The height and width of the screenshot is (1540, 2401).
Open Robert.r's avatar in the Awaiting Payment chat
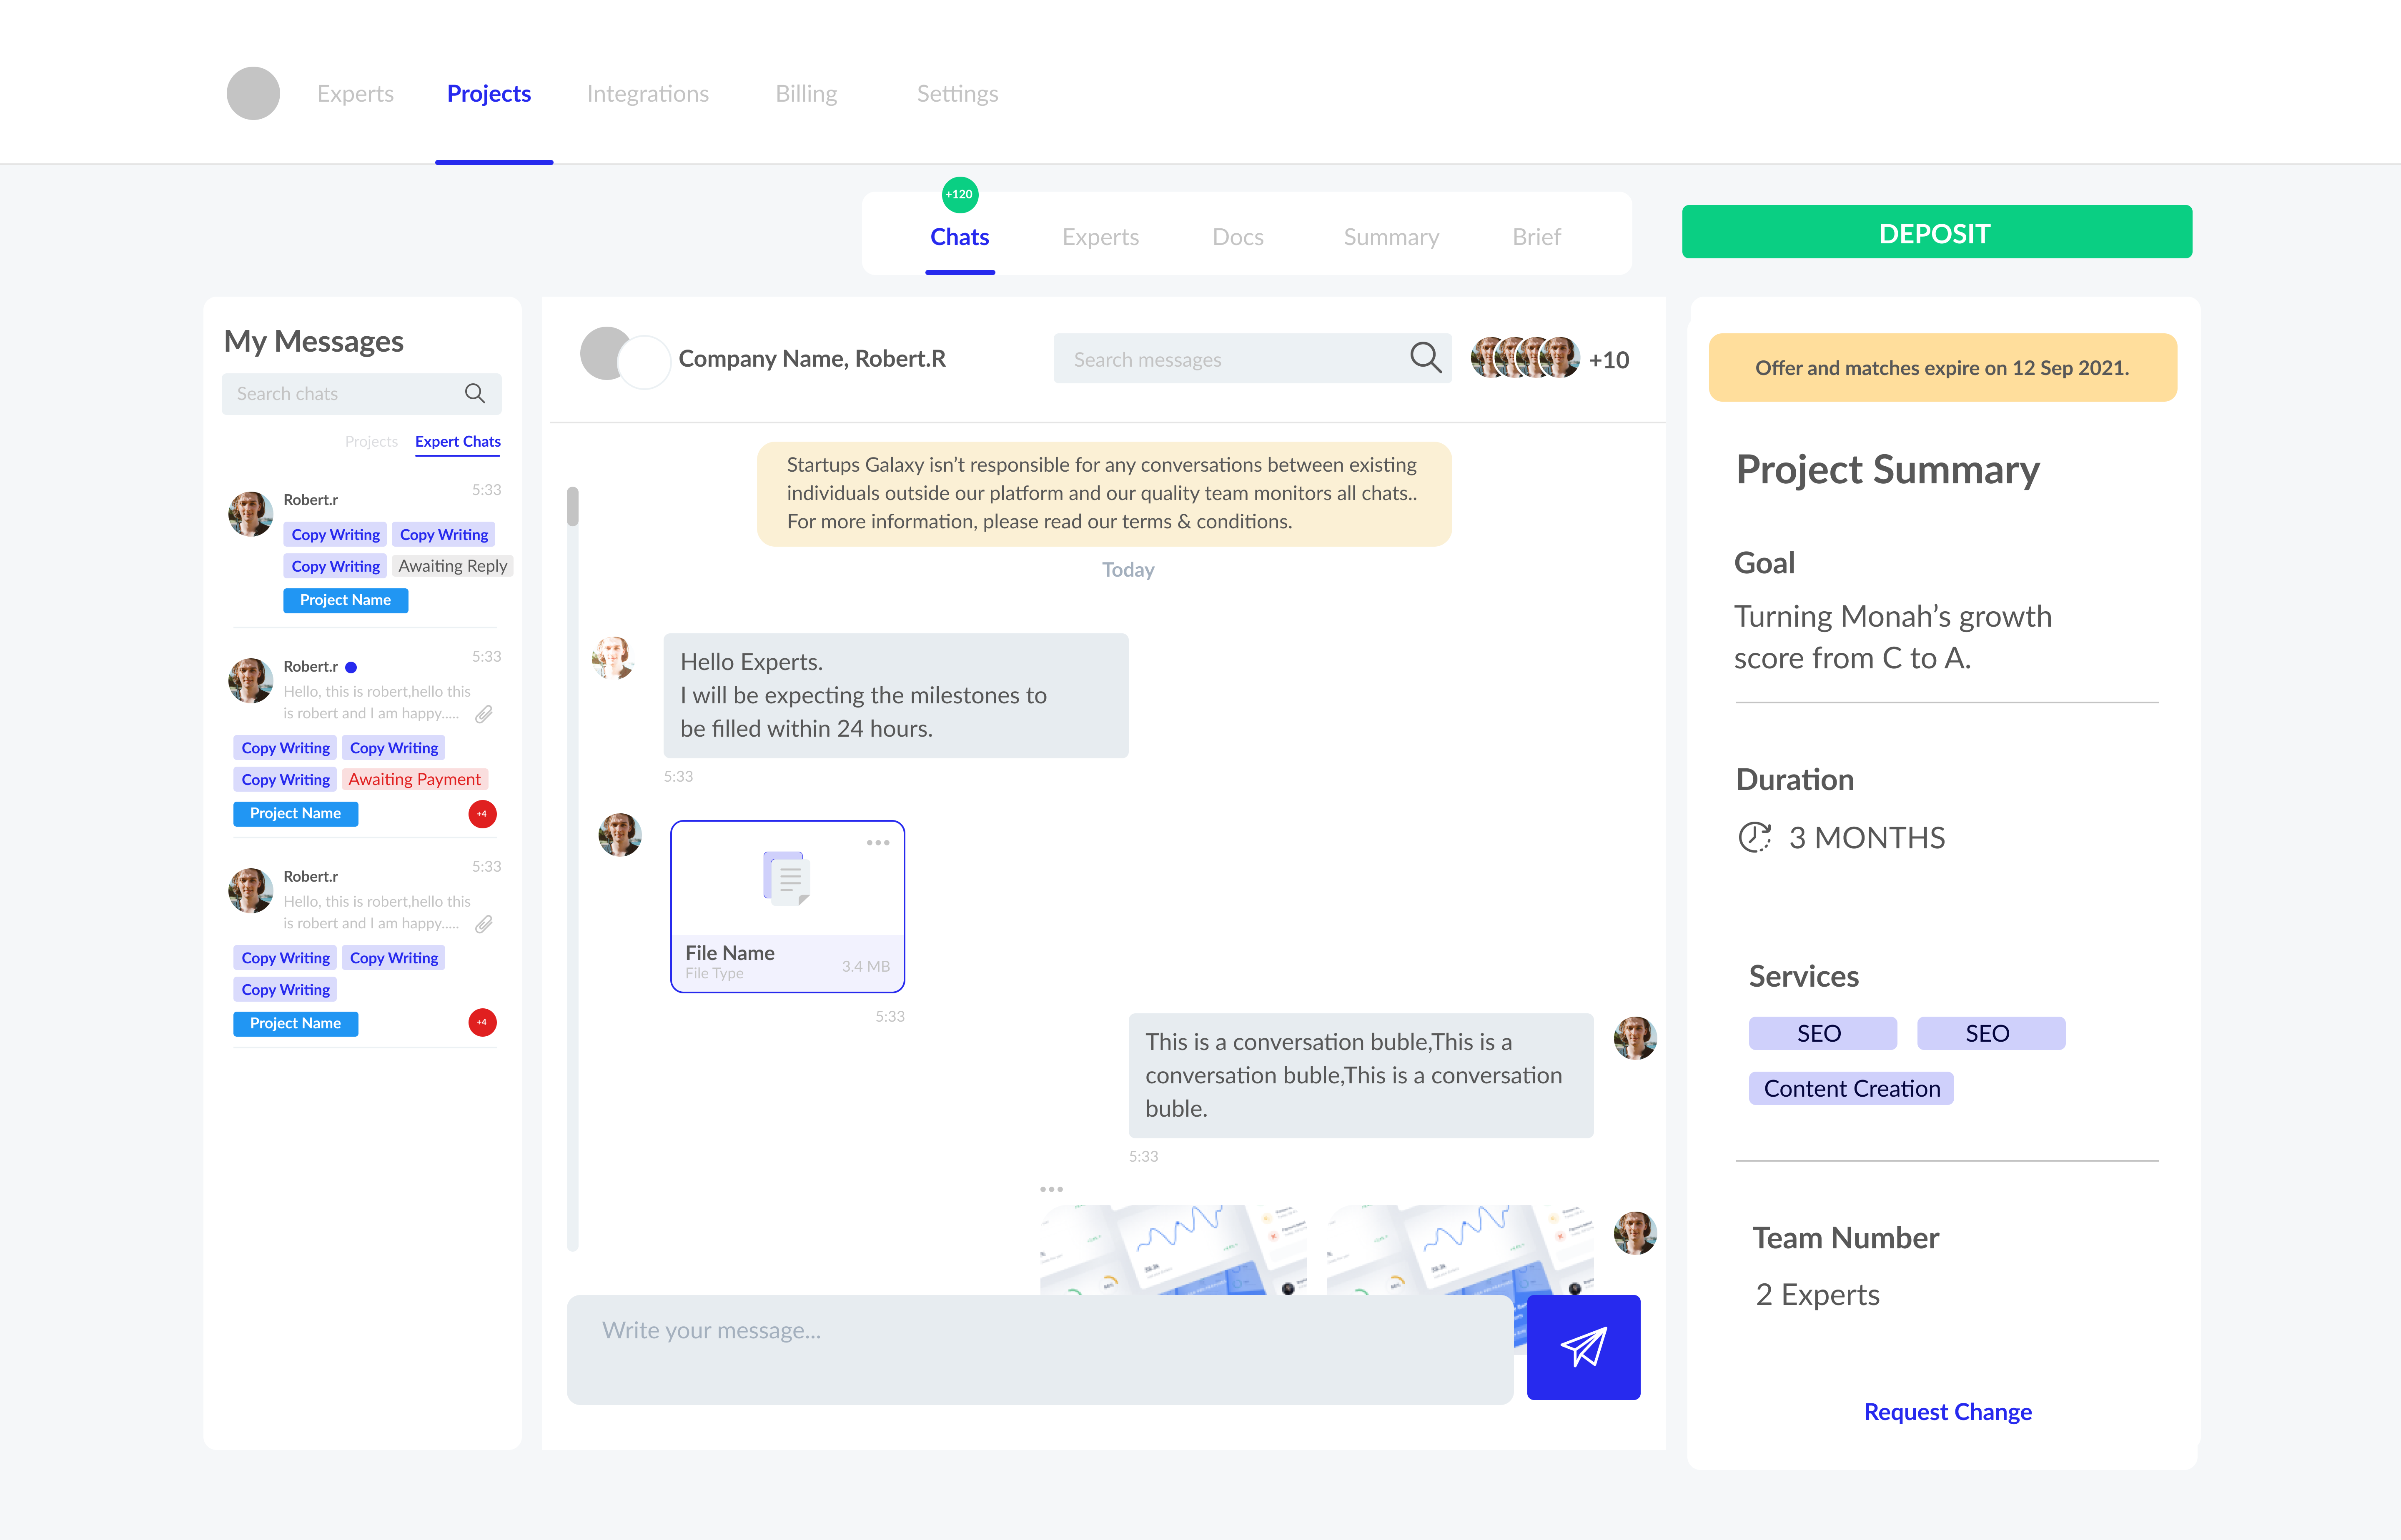coord(251,680)
